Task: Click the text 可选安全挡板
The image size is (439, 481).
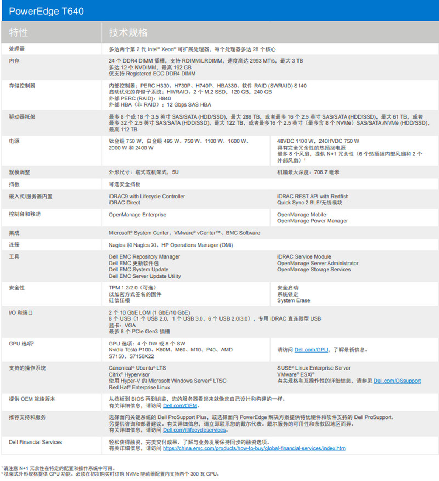Action: click(x=125, y=184)
